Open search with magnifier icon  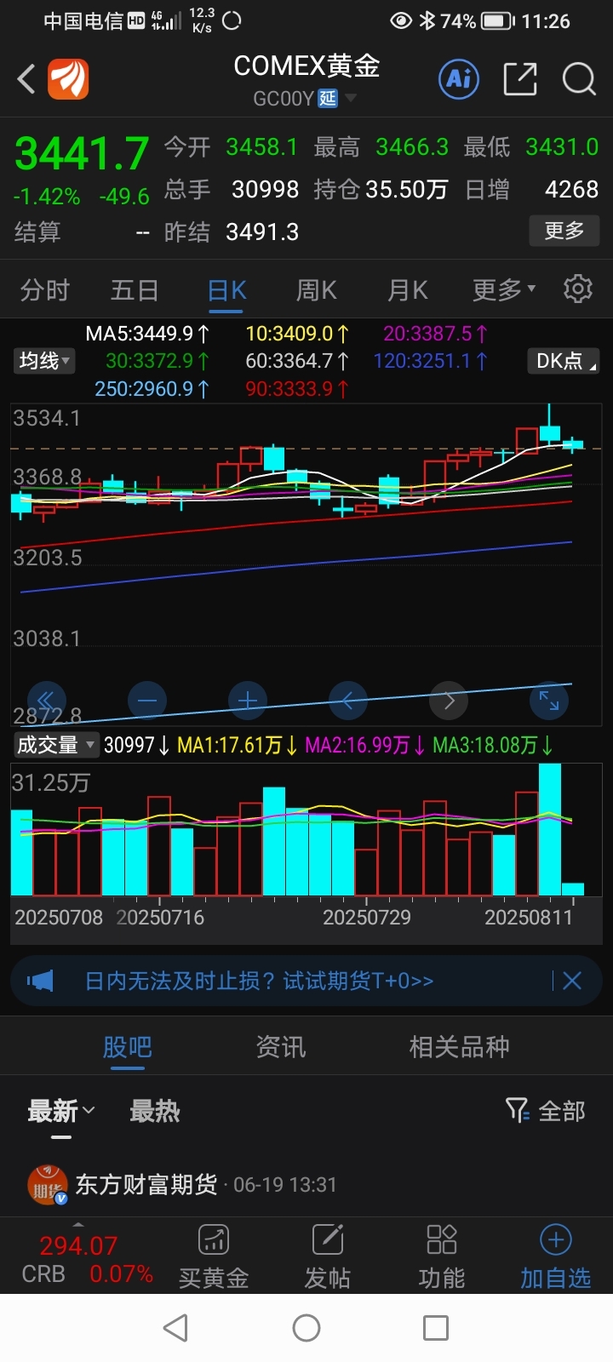(x=579, y=79)
